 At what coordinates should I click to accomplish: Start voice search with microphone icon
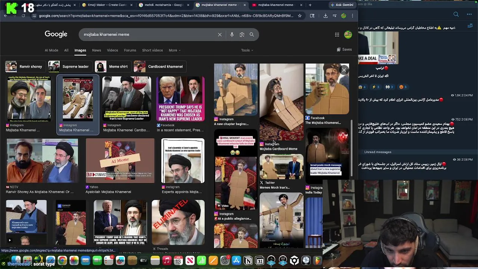[232, 34]
